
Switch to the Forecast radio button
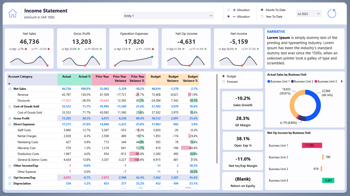[x=223, y=81]
